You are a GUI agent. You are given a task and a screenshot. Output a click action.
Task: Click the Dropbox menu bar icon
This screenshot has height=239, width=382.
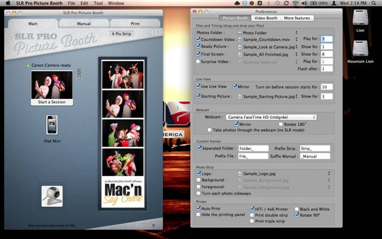point(245,3)
